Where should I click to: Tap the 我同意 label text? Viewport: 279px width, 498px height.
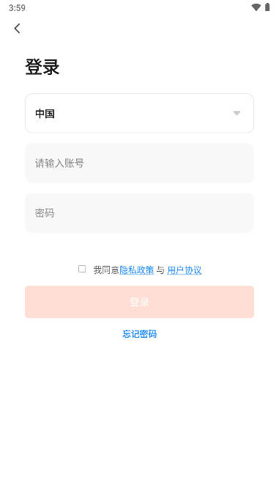pos(106,270)
